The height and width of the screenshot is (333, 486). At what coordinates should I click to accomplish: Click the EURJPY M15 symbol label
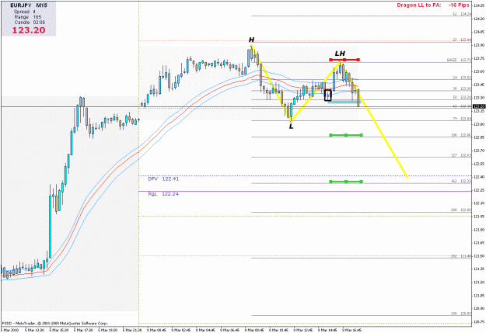[29, 5]
